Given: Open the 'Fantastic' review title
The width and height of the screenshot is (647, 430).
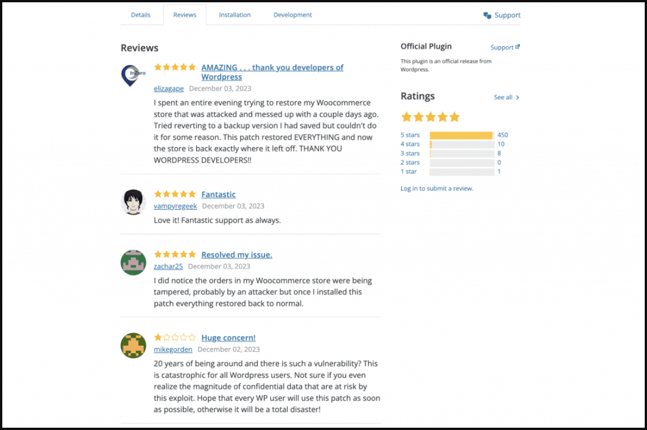Looking at the screenshot, I should click(218, 194).
